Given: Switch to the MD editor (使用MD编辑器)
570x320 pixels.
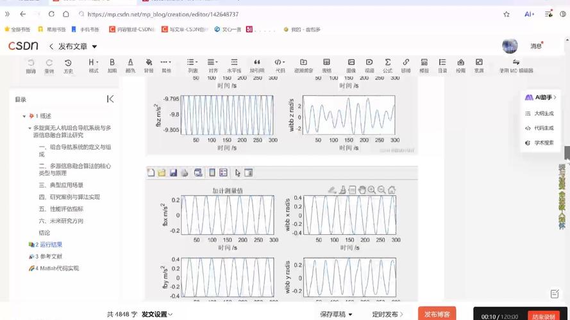Looking at the screenshot, I should pyautogui.click(x=516, y=66).
